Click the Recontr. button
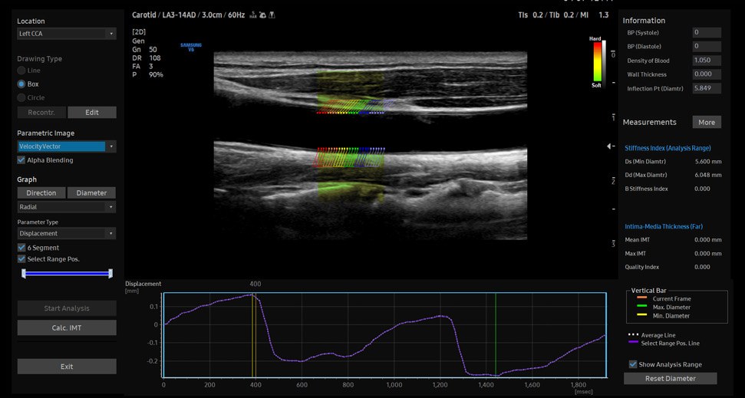 click(41, 113)
